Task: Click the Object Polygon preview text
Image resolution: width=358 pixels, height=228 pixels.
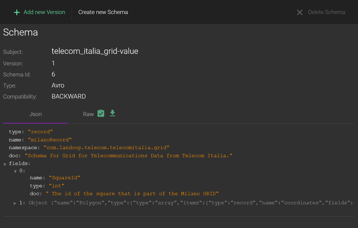Action: point(191,203)
